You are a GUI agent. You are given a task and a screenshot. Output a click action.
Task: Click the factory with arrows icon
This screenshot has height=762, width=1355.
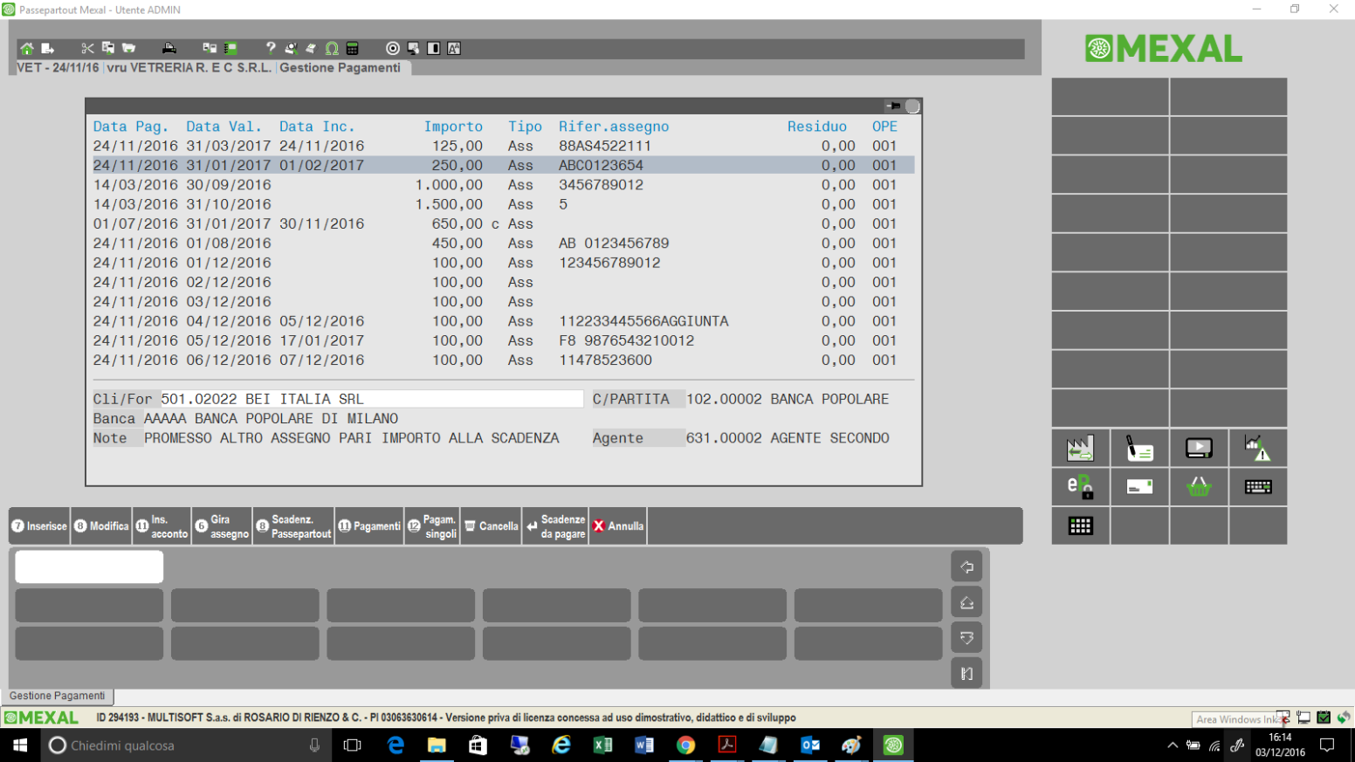click(x=1080, y=449)
